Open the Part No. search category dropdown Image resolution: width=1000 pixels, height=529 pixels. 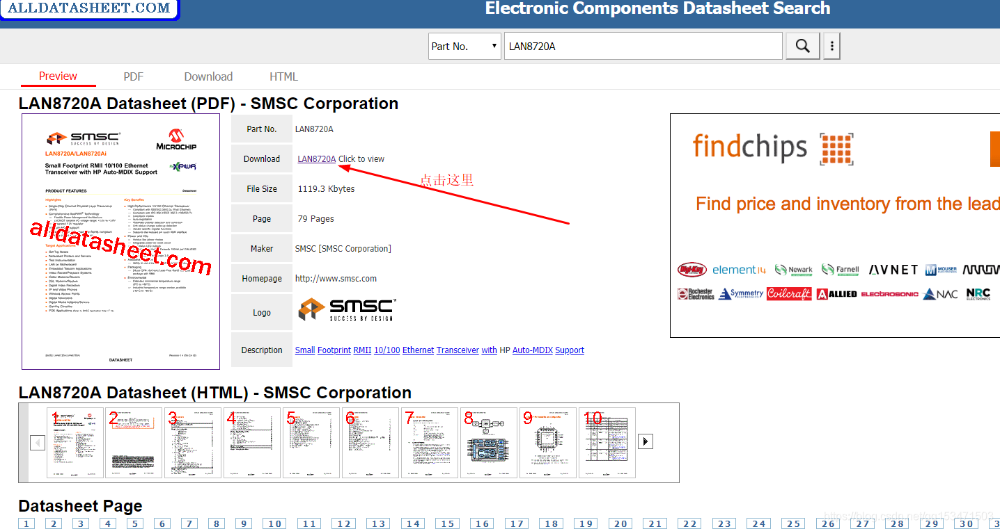pyautogui.click(x=464, y=45)
